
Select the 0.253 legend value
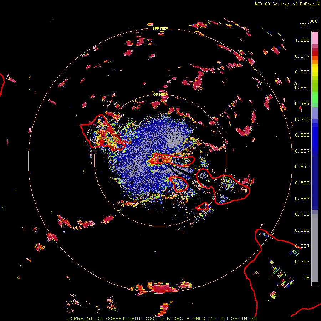click(302, 262)
